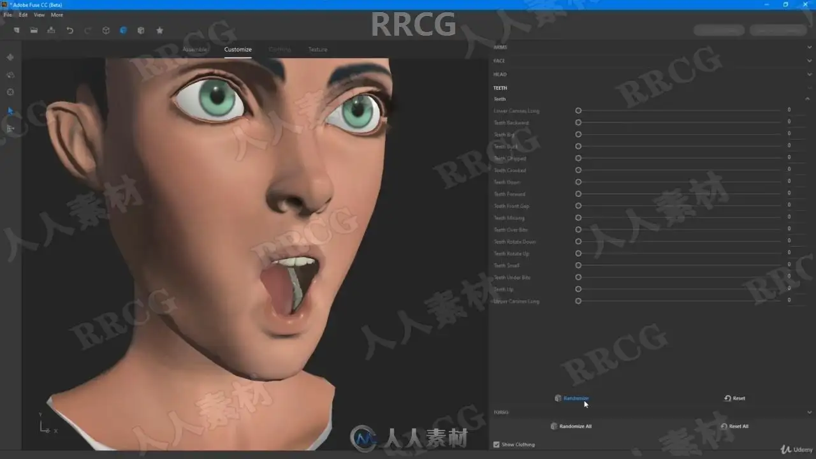816x459 pixels.
Task: Select the gray textured cube icon
Action: (141, 30)
